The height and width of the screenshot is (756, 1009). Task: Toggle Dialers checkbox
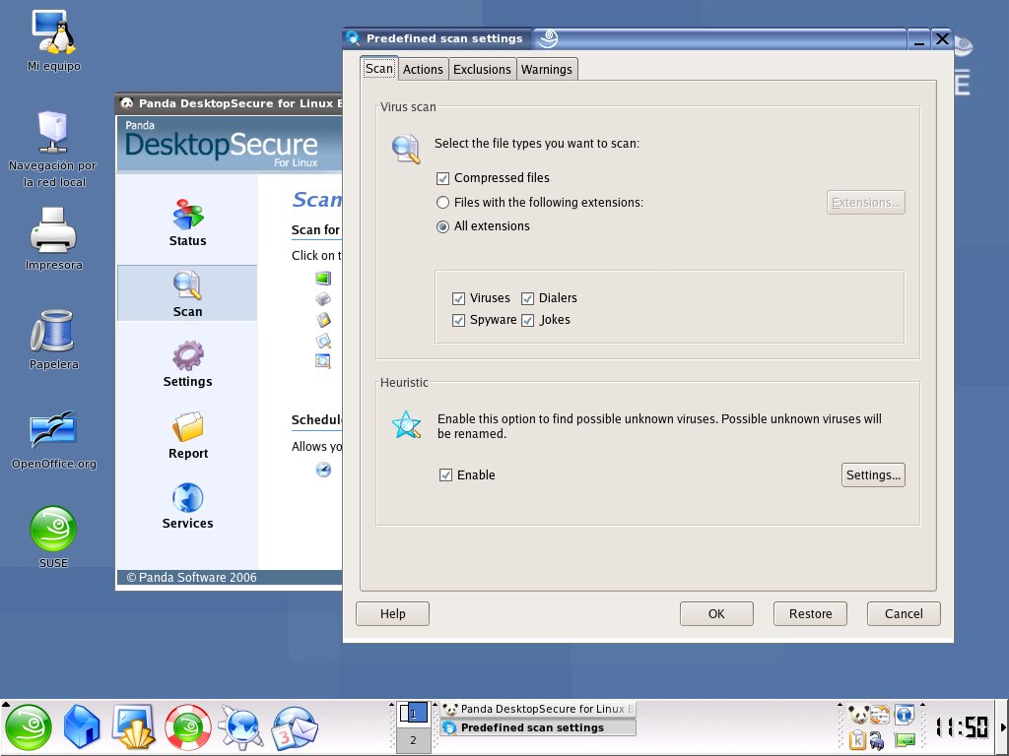tap(528, 298)
